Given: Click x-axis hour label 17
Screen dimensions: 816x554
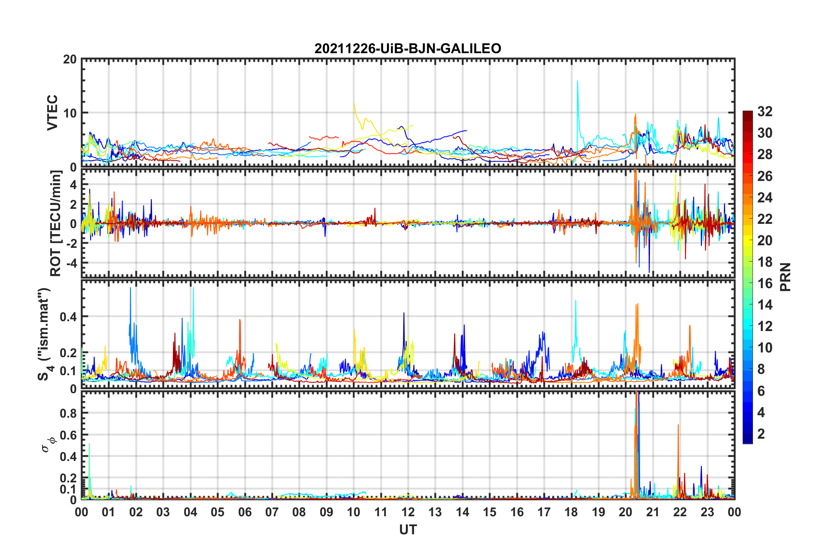Looking at the screenshot, I should click(x=544, y=512).
